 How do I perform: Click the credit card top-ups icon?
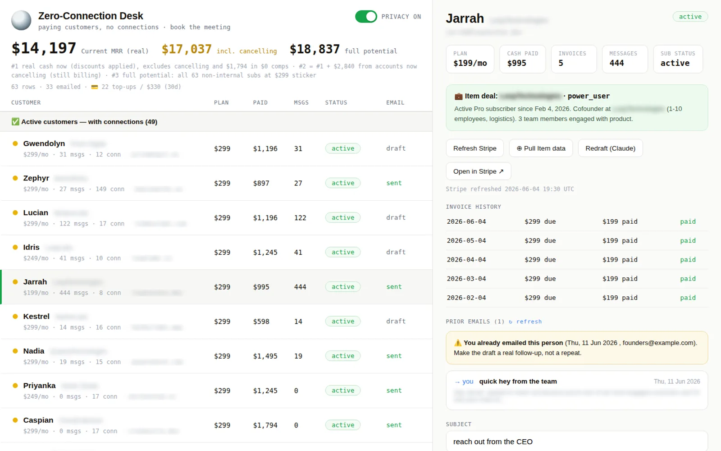95,87
